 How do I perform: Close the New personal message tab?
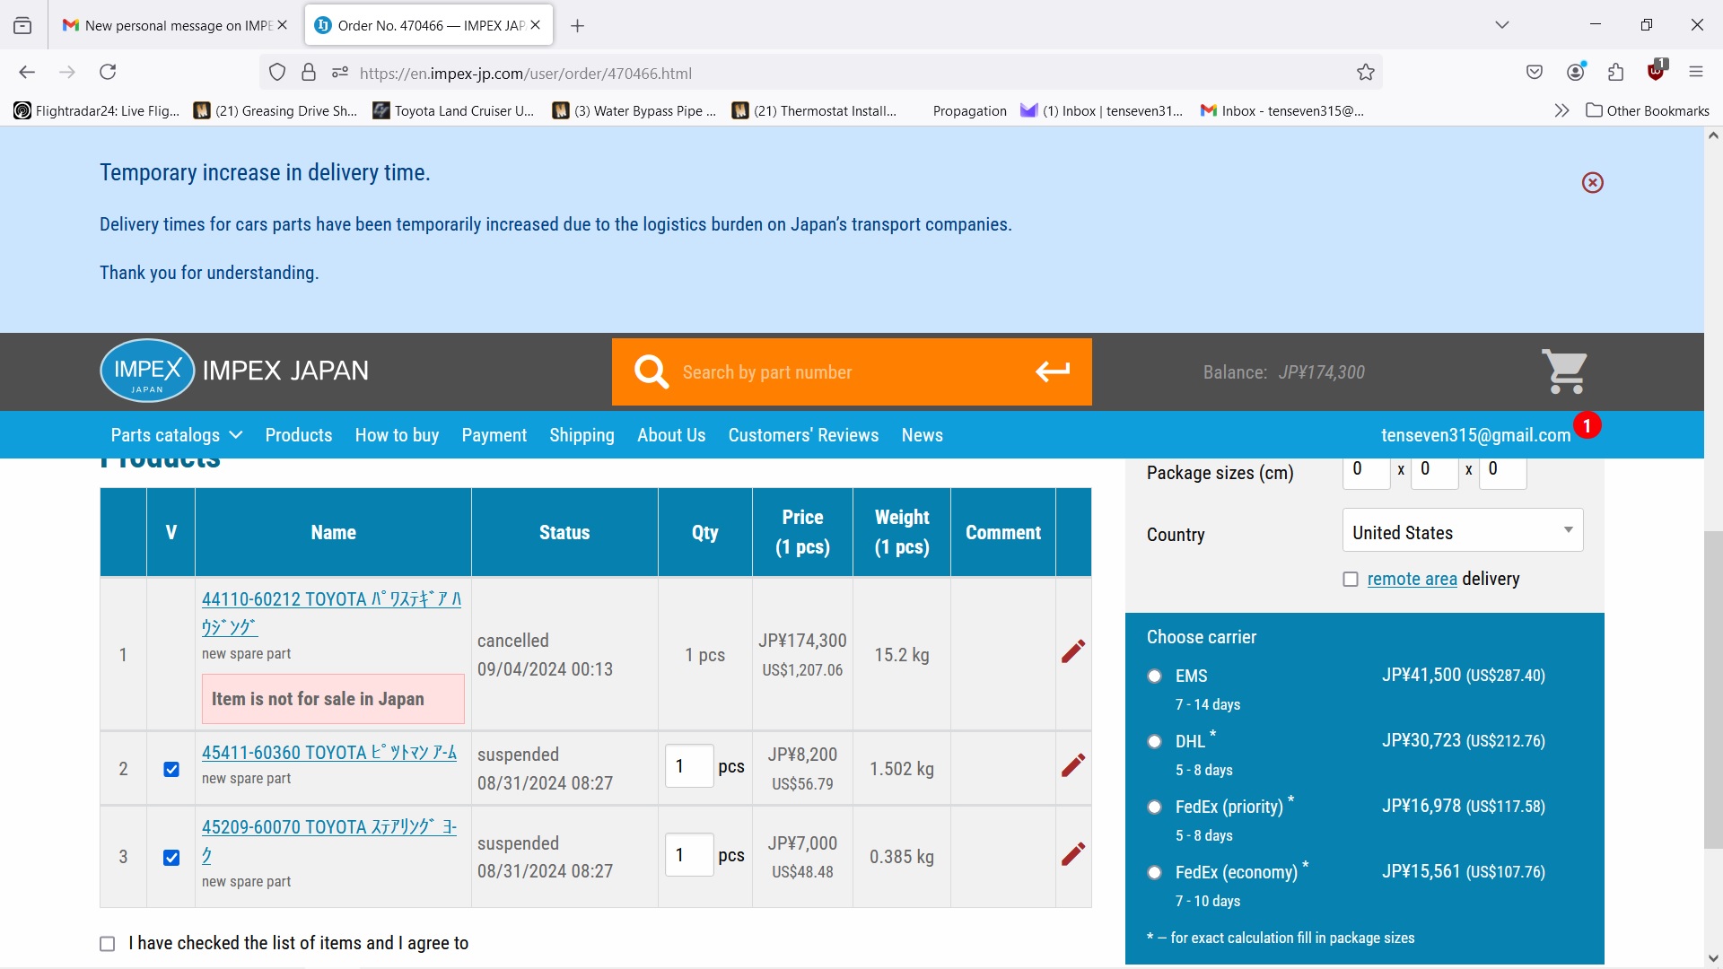tap(282, 25)
